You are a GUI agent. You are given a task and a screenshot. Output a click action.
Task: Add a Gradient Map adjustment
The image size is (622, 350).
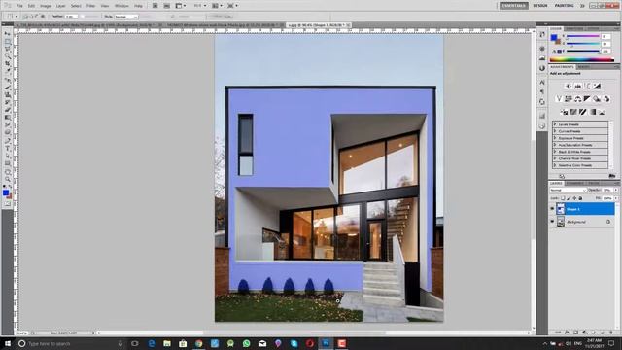click(592, 112)
